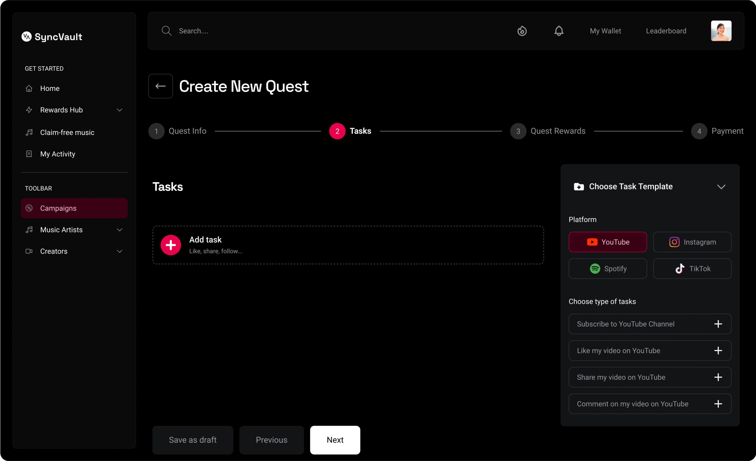The image size is (756, 461).
Task: Click the back arrow beside Create New Quest
Action: point(160,86)
